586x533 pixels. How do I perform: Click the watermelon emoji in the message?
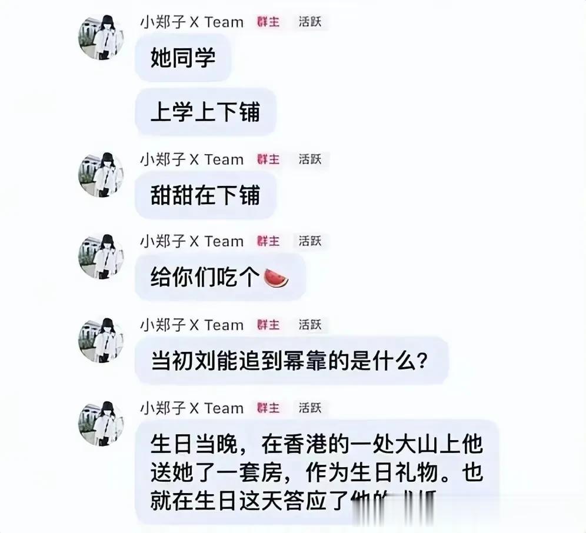(x=276, y=278)
